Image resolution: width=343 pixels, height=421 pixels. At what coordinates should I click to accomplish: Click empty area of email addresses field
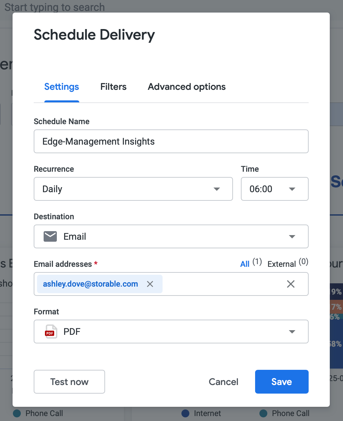[221, 284]
